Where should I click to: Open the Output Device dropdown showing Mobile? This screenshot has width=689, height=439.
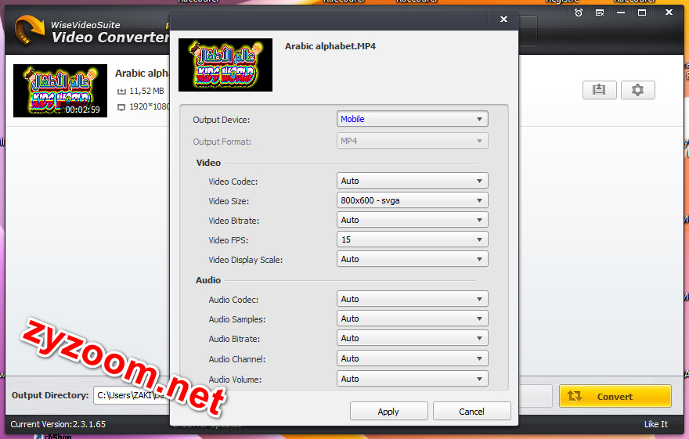(x=412, y=119)
